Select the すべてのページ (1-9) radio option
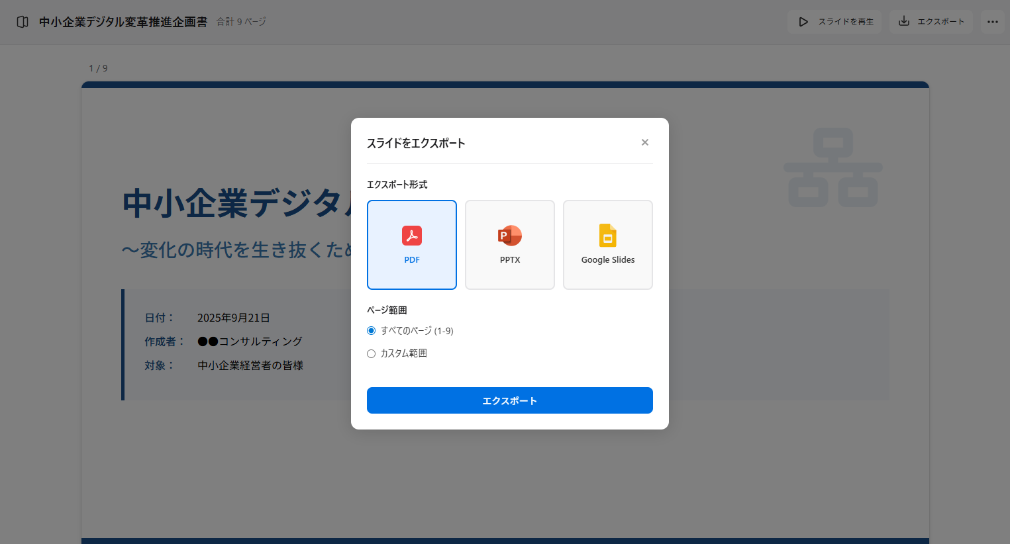1010x544 pixels. pos(371,330)
